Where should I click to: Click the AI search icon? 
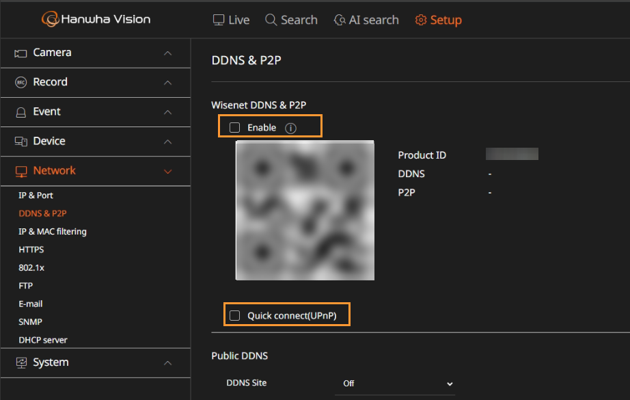click(x=340, y=20)
